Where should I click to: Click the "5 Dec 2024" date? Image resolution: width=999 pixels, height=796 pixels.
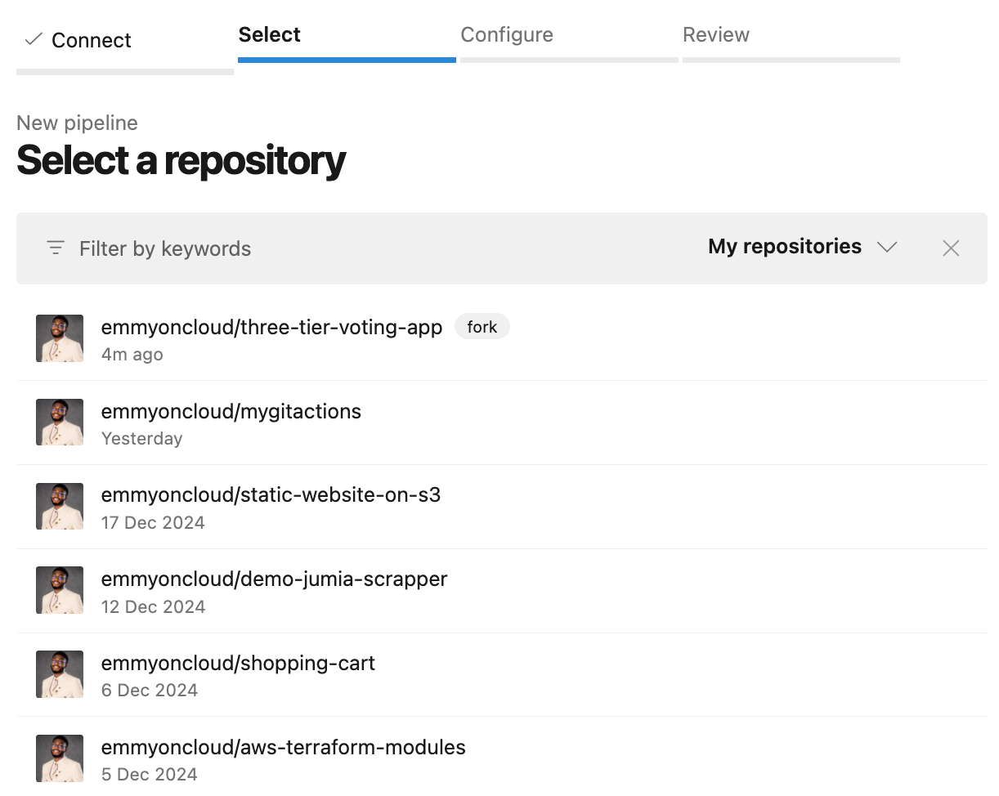150,775
